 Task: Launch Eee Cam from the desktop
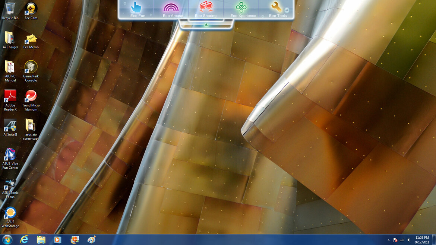(31, 8)
